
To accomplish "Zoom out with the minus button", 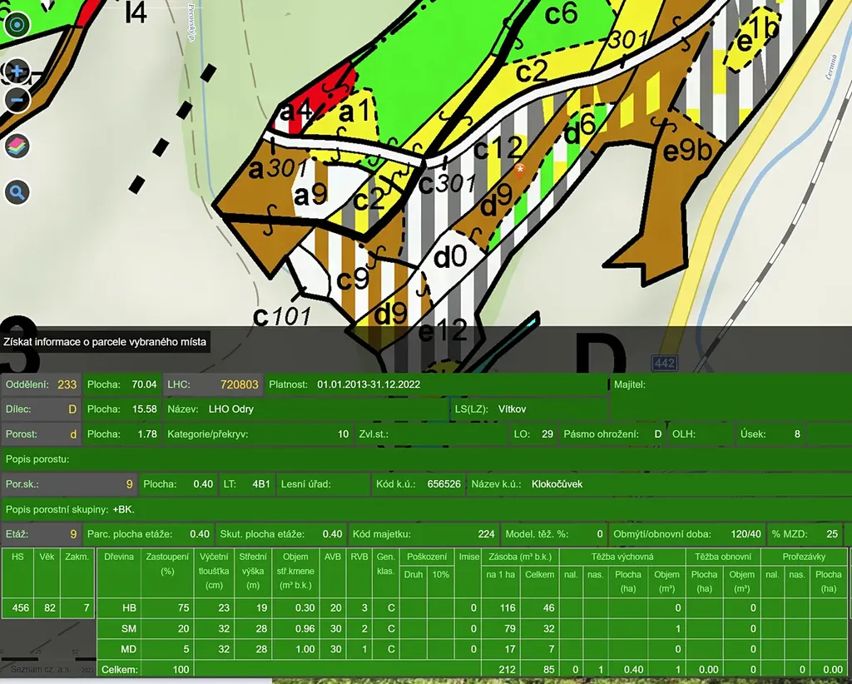I will pos(17,100).
